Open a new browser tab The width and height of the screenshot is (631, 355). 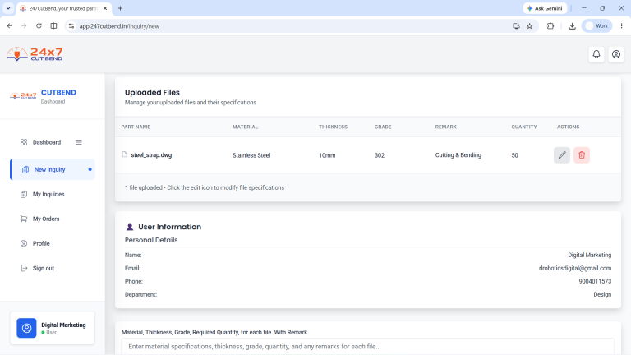pos(120,8)
